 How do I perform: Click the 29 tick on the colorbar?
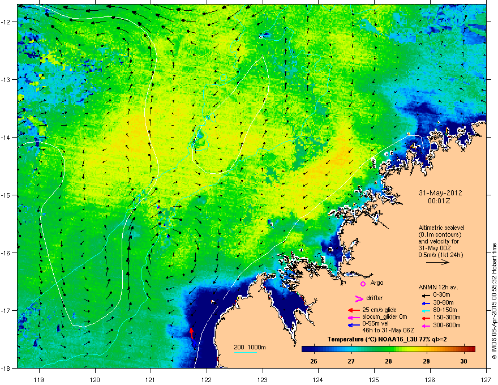tap(426, 361)
